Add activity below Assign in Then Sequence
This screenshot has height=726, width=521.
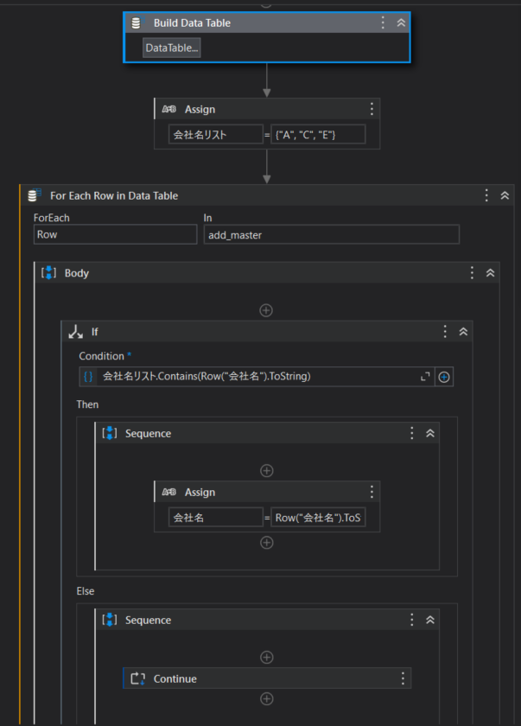click(x=266, y=543)
